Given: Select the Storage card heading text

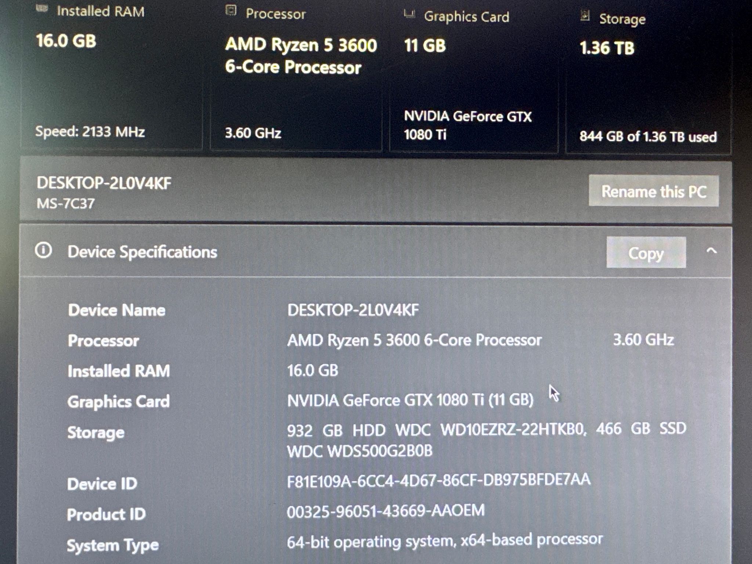Looking at the screenshot, I should click(x=622, y=19).
